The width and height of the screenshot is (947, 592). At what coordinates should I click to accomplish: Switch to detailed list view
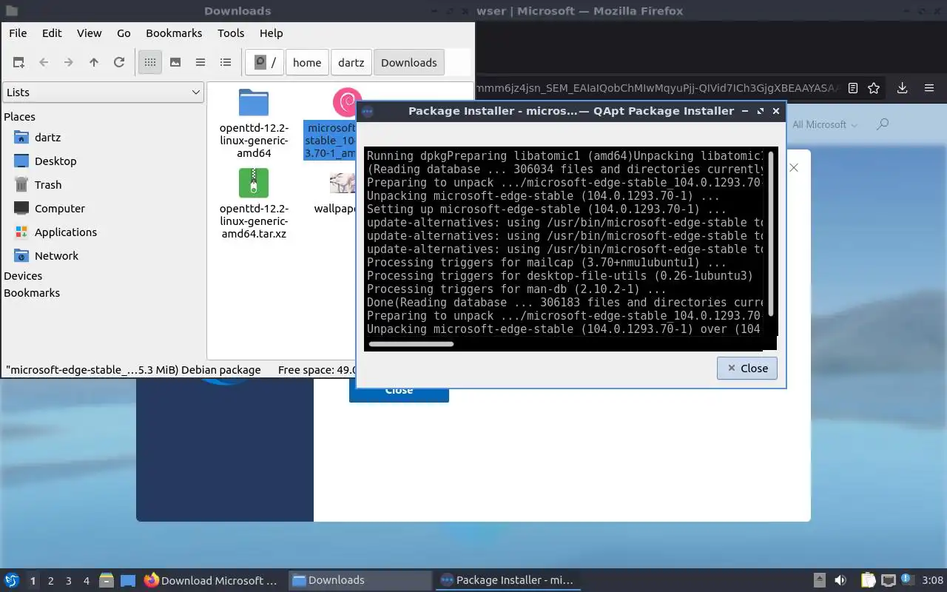coord(226,63)
